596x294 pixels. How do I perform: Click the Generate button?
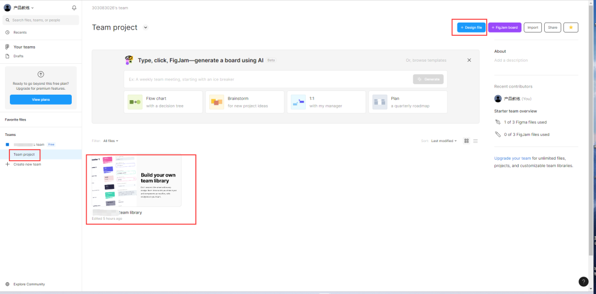point(428,79)
